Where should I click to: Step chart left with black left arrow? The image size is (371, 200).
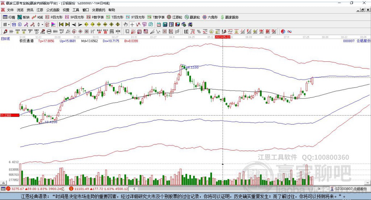coord(74,25)
